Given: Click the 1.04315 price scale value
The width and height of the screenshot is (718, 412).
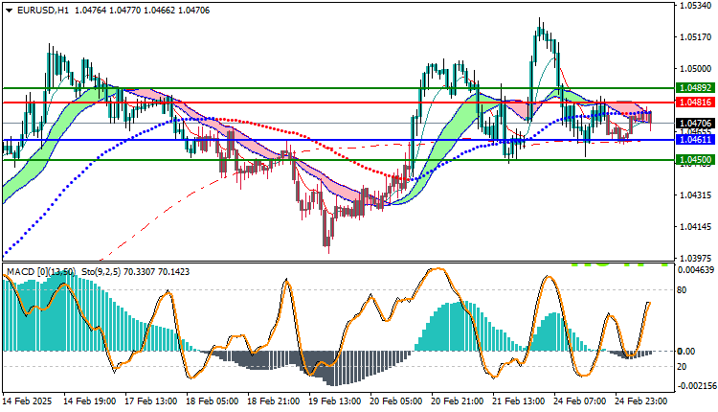Looking at the screenshot, I should tap(696, 195).
